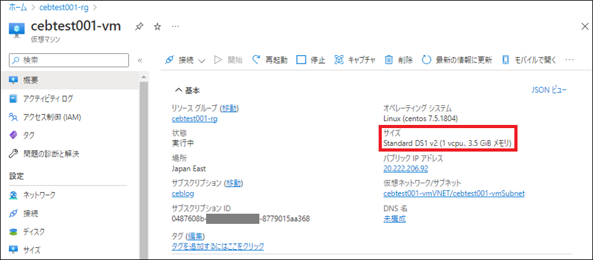The image size is (593, 260).
Task: Open cebtest001-vmVNET/cebtest001-vmSubnet link
Action: (454, 193)
